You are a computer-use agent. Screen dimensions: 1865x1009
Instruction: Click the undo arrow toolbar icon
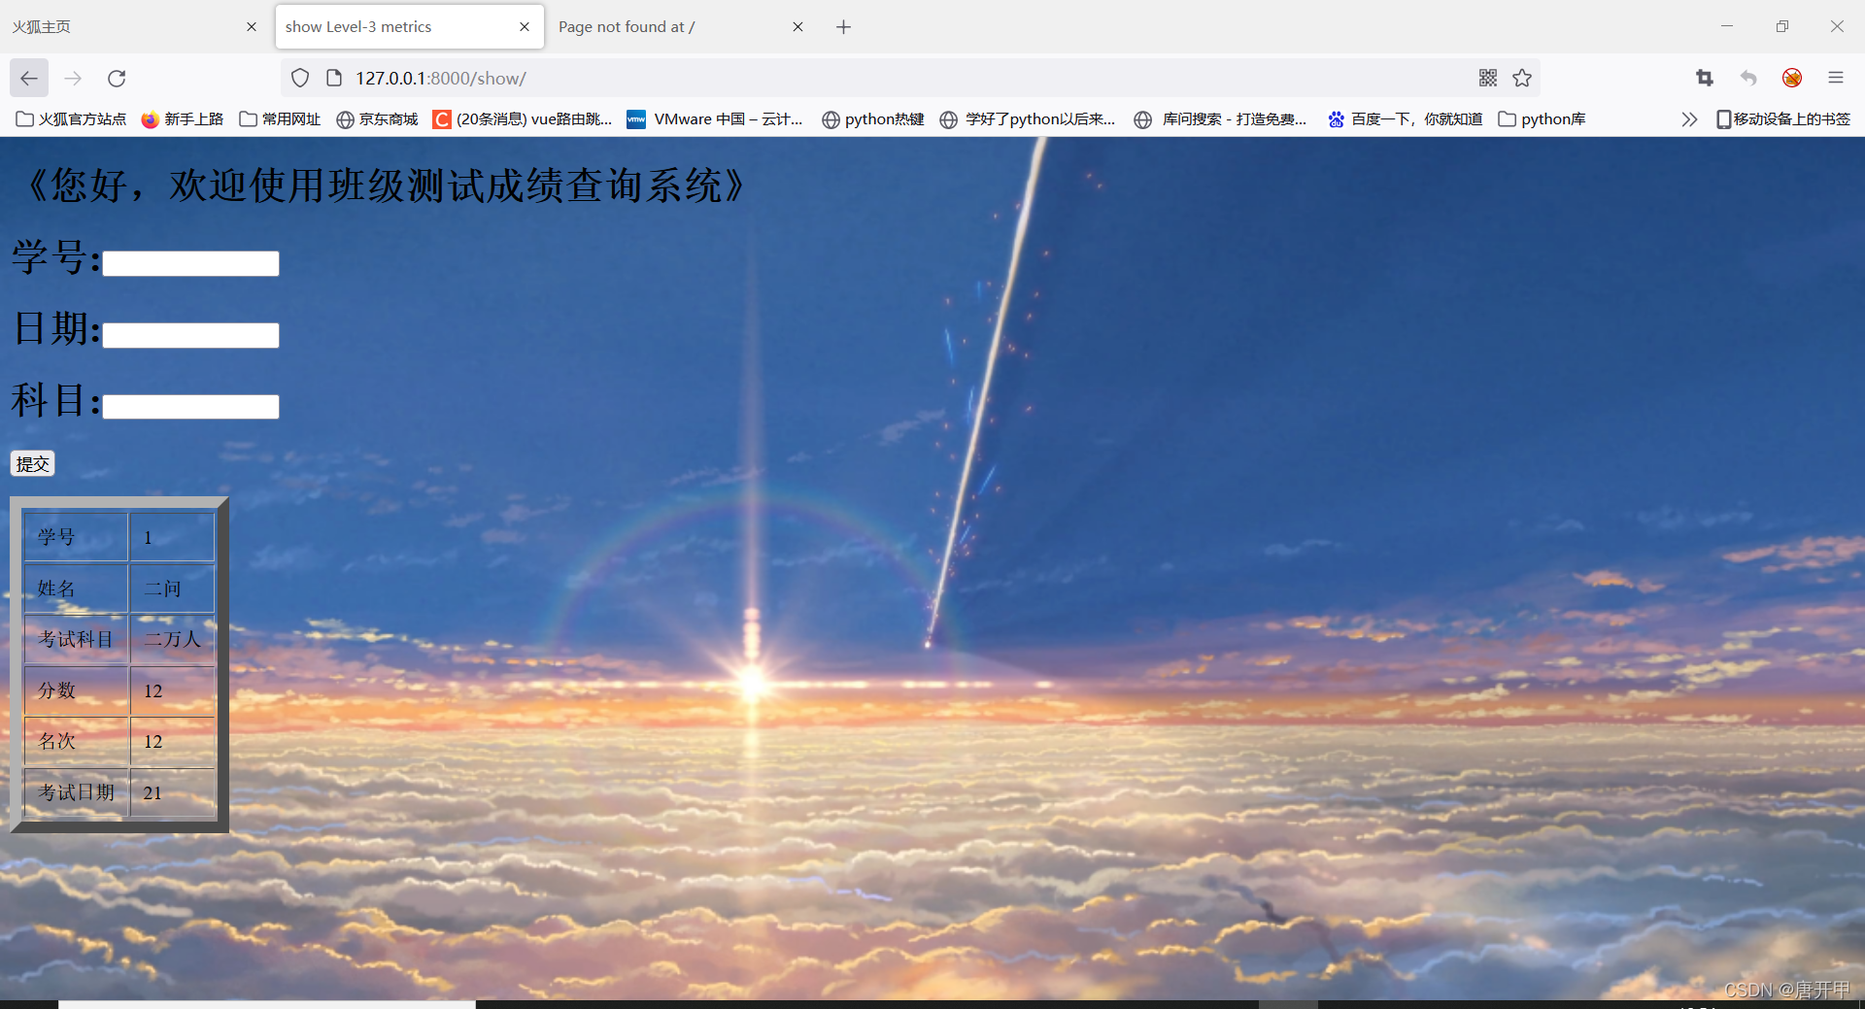pyautogui.click(x=1748, y=78)
